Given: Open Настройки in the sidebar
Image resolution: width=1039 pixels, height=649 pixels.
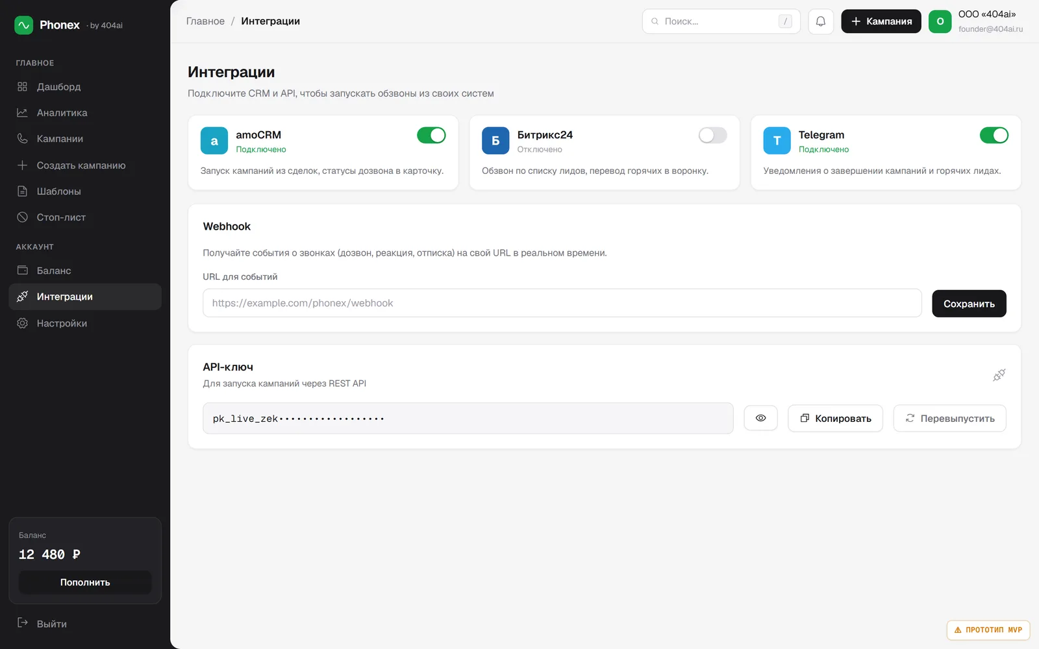Looking at the screenshot, I should [85, 323].
